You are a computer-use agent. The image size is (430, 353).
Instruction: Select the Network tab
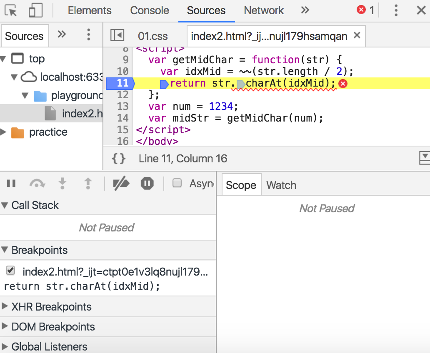[x=264, y=10]
